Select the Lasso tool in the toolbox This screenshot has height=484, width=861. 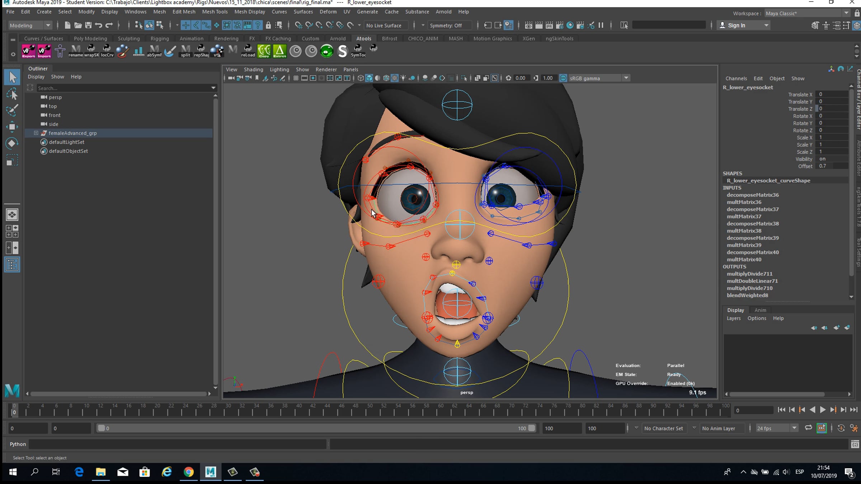click(x=12, y=94)
